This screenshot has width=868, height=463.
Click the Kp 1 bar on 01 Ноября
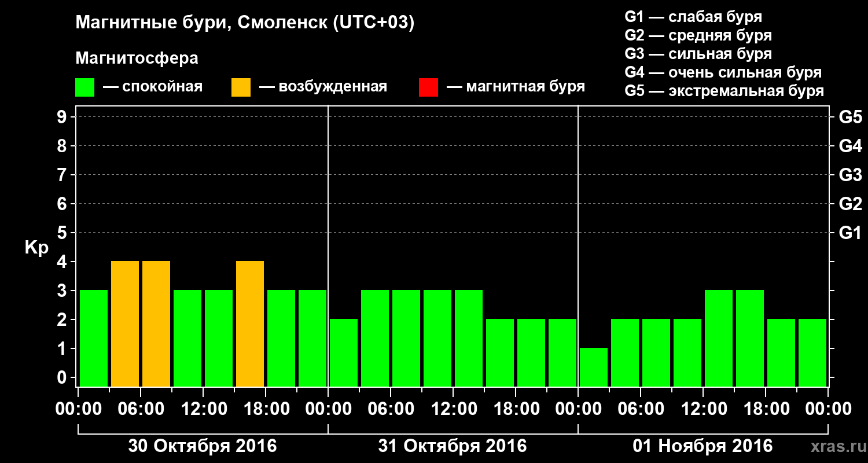click(x=594, y=367)
